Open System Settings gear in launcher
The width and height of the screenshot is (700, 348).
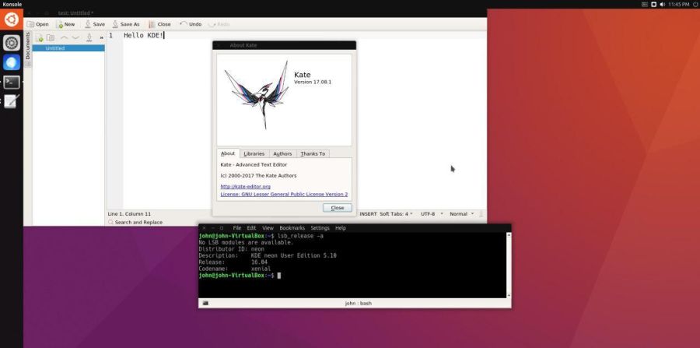click(x=12, y=43)
